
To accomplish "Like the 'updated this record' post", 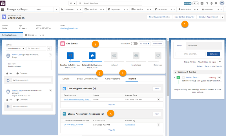I will pos(9,73).
